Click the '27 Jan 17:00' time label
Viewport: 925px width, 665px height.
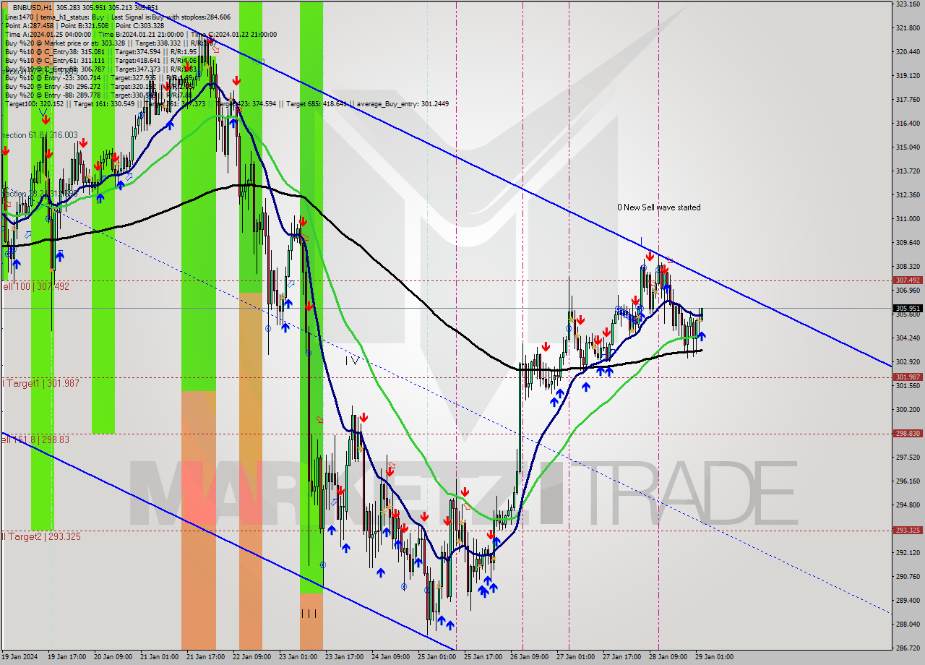[x=621, y=657]
